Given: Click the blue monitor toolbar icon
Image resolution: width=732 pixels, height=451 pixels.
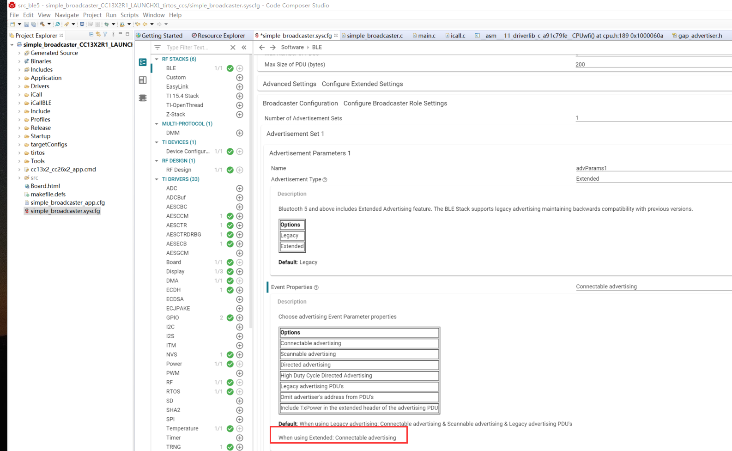Looking at the screenshot, I should (x=82, y=24).
